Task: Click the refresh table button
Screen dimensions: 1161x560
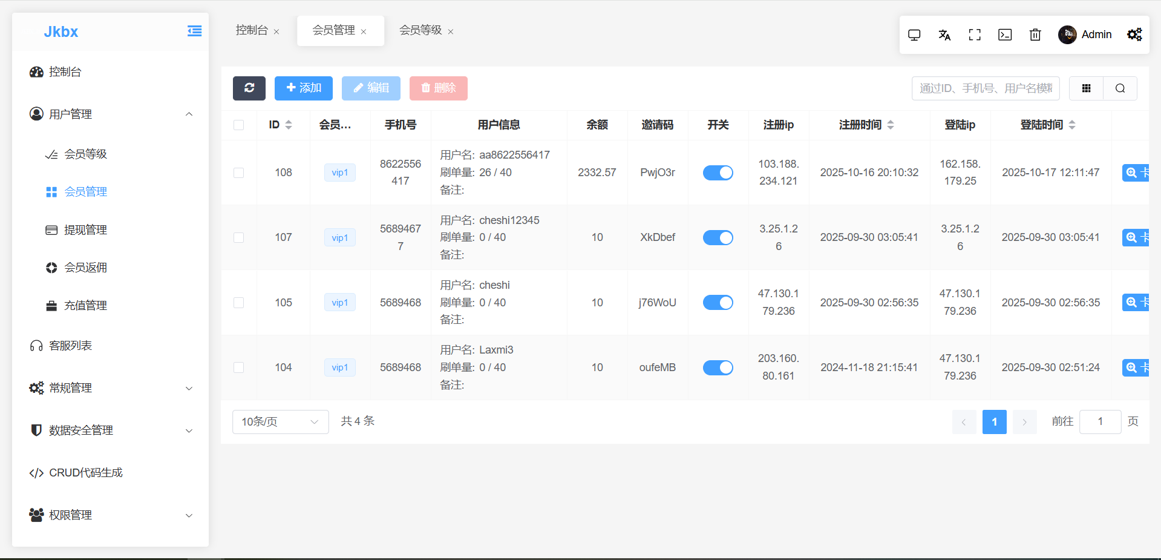Action: [x=249, y=88]
